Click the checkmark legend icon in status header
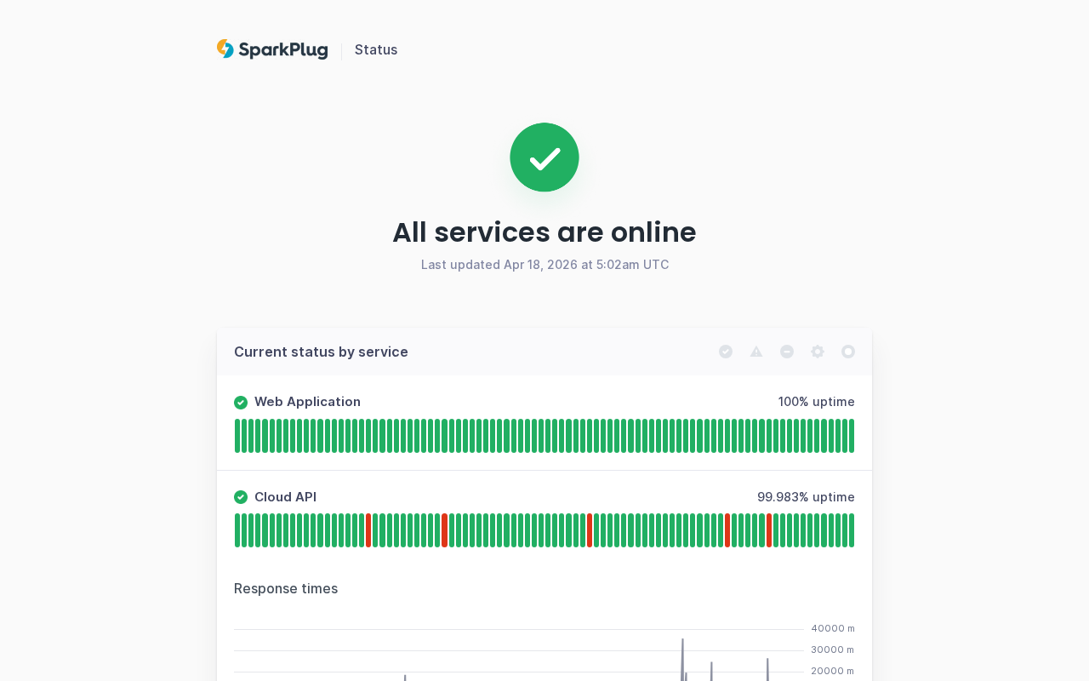Viewport: 1089px width, 681px height. click(726, 352)
